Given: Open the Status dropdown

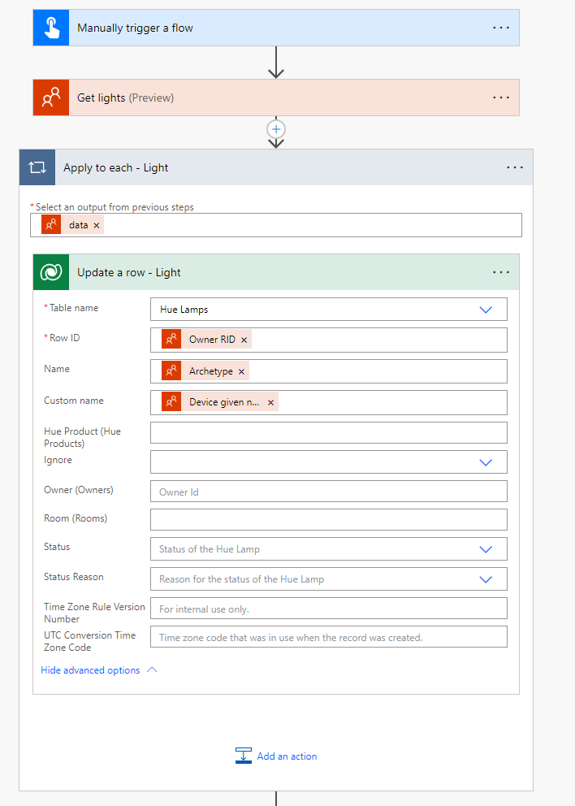Looking at the screenshot, I should [x=486, y=549].
